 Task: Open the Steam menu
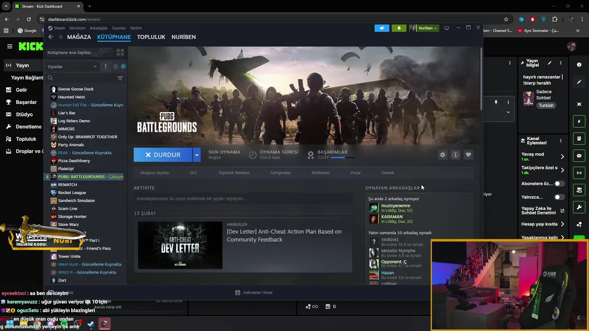59,28
